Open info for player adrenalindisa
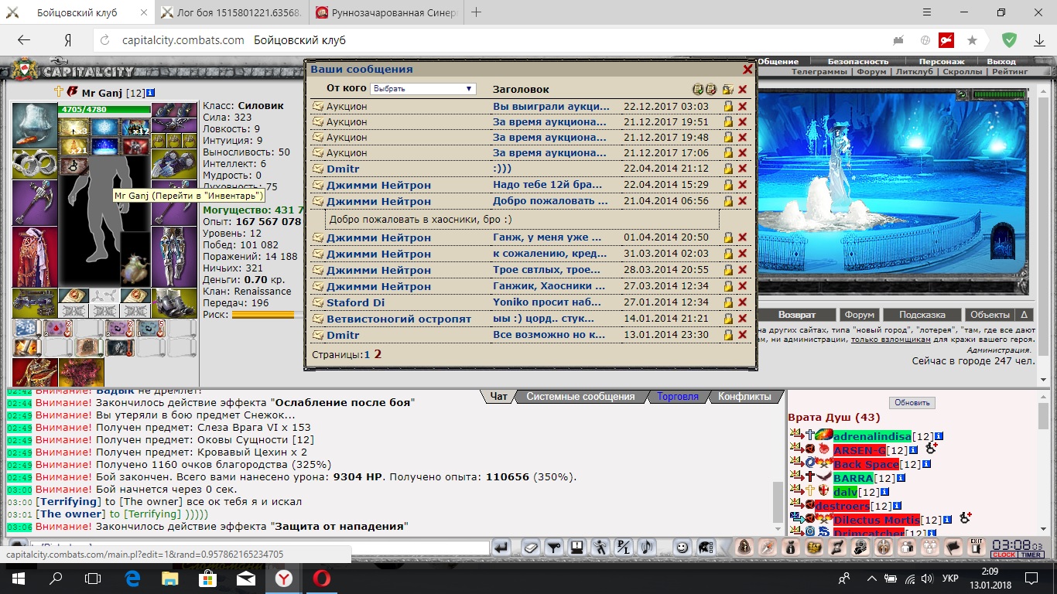 [939, 436]
